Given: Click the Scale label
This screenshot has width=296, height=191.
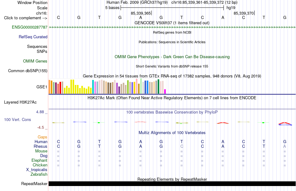Looking at the screenshot, I should tap(42, 8).
